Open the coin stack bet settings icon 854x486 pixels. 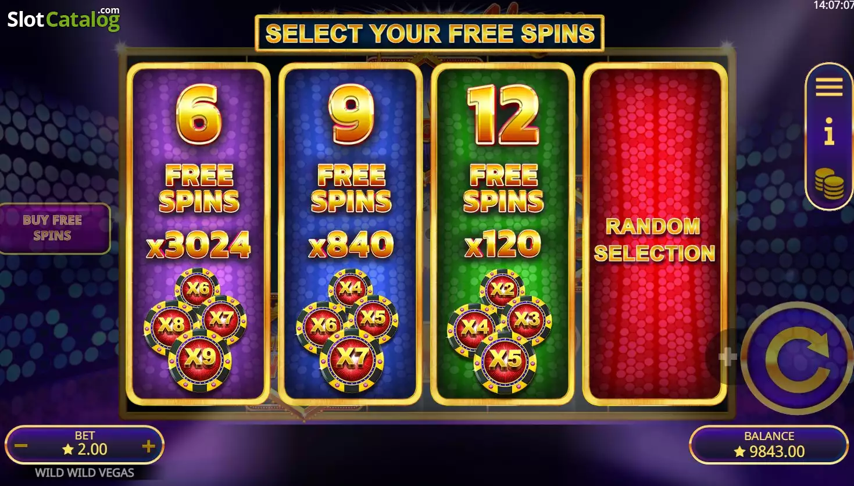click(829, 184)
